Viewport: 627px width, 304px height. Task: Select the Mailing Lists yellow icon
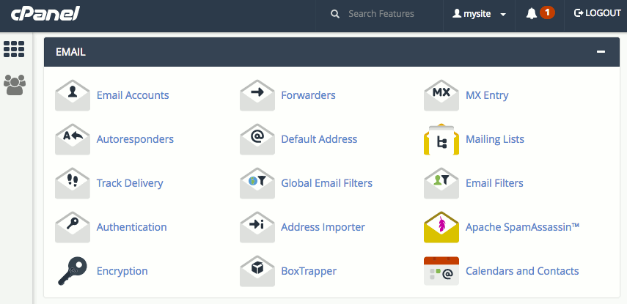pyautogui.click(x=441, y=139)
